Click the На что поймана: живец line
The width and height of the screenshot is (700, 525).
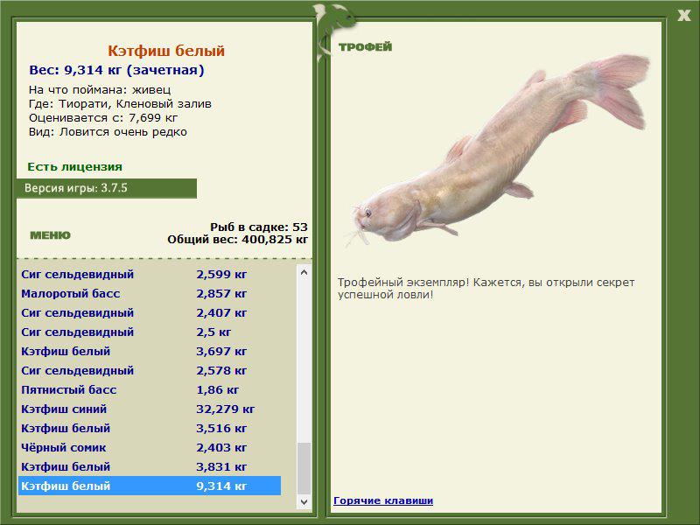[100, 90]
